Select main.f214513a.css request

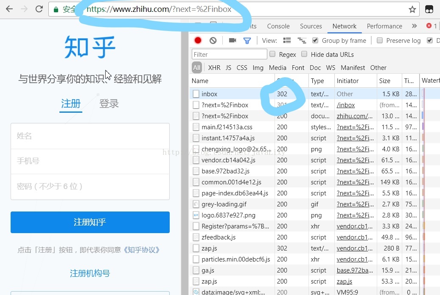click(304, 127)
